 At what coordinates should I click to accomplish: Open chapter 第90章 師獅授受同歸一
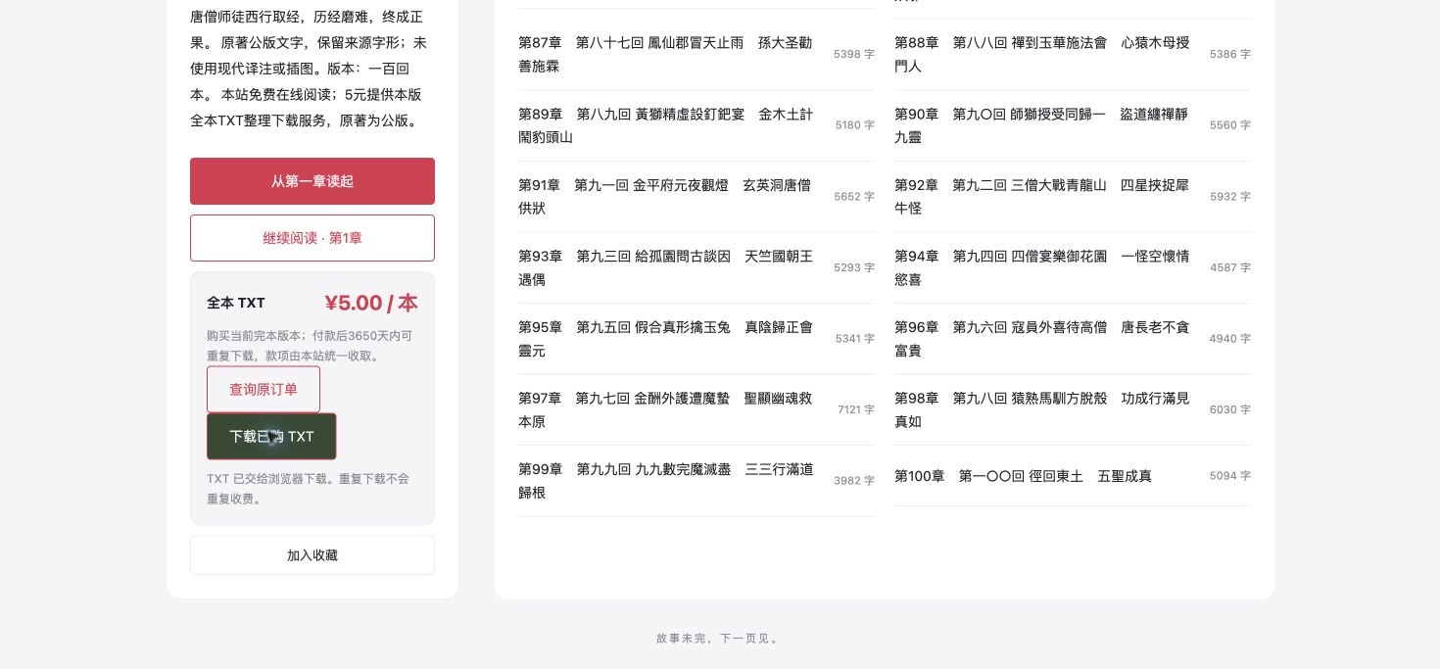pos(1073,125)
